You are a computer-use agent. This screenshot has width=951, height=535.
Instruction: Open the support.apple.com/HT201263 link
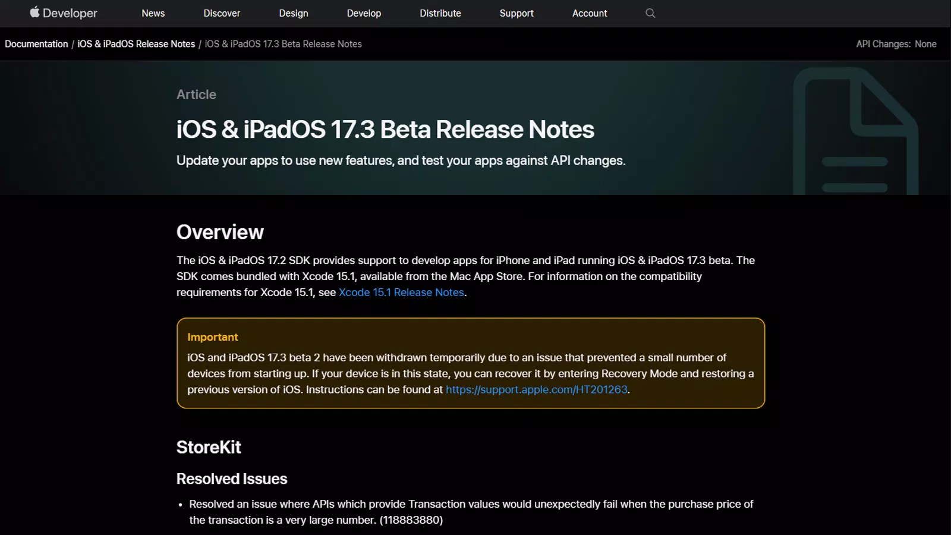click(536, 389)
